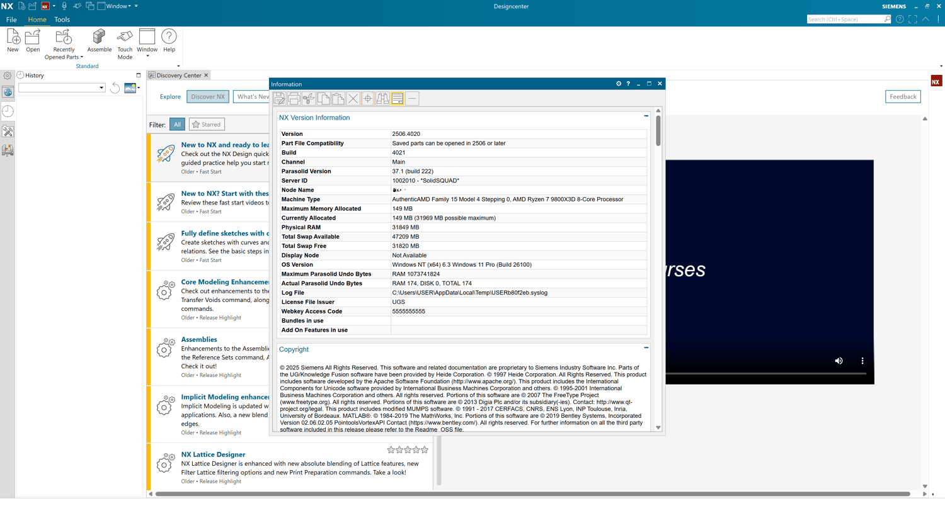This screenshot has width=945, height=506.
Task: Launch the Assemble command
Action: (99, 40)
